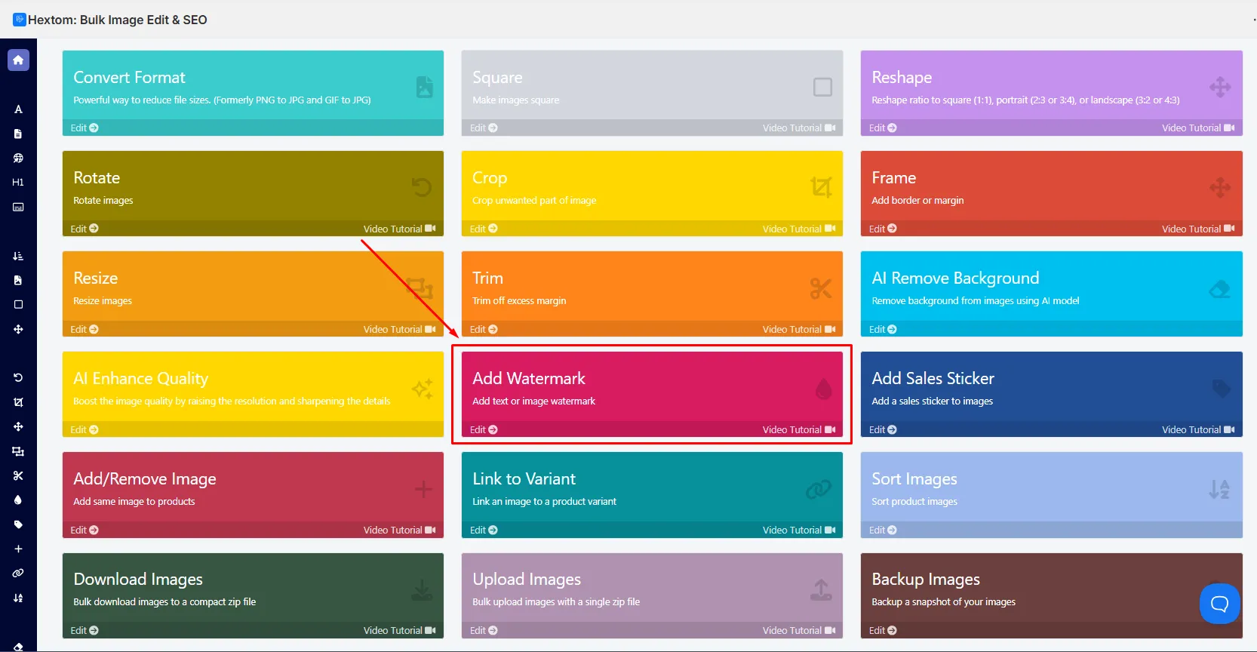Open the resize icon in the sidebar
This screenshot has height=652, width=1257.
click(x=18, y=451)
